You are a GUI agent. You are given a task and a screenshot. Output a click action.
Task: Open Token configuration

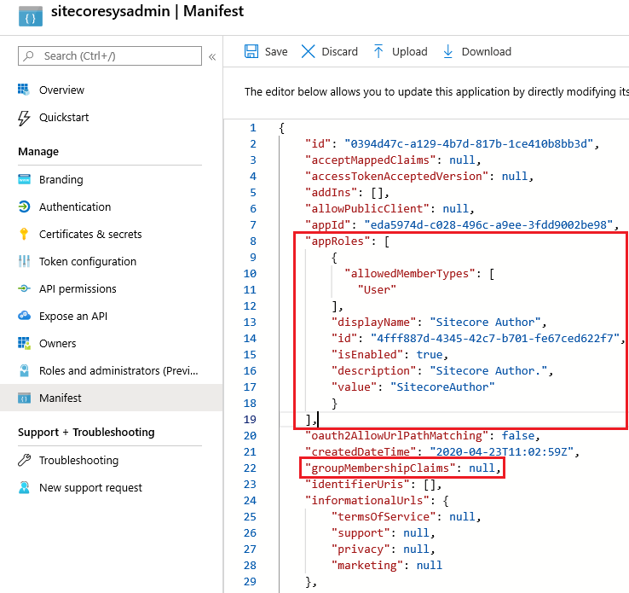click(x=88, y=261)
